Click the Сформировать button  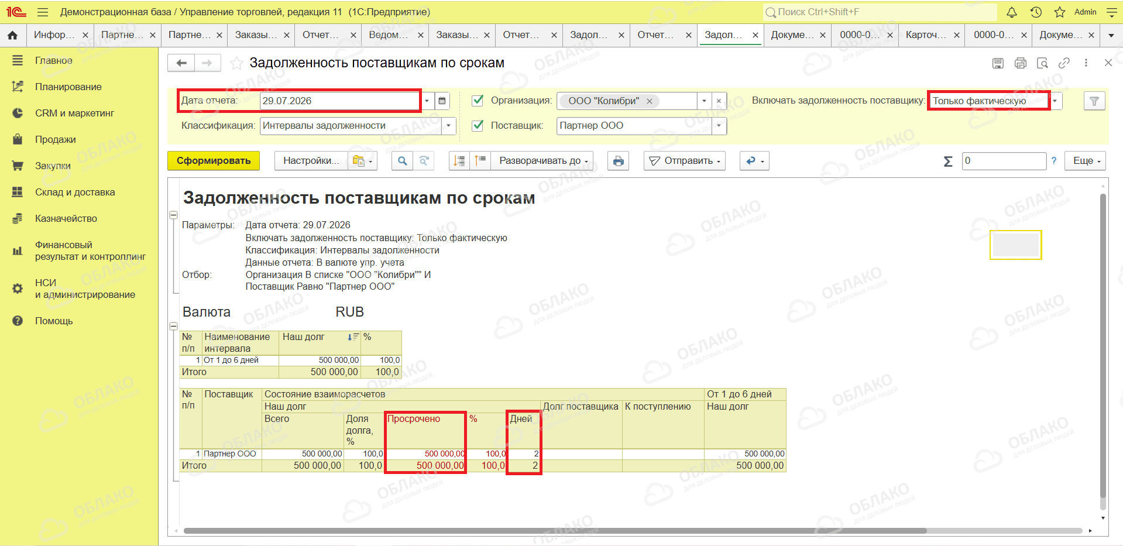(214, 161)
